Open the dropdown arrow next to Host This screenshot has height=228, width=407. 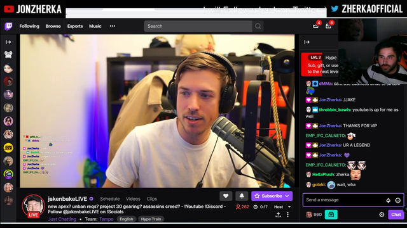tap(289, 207)
